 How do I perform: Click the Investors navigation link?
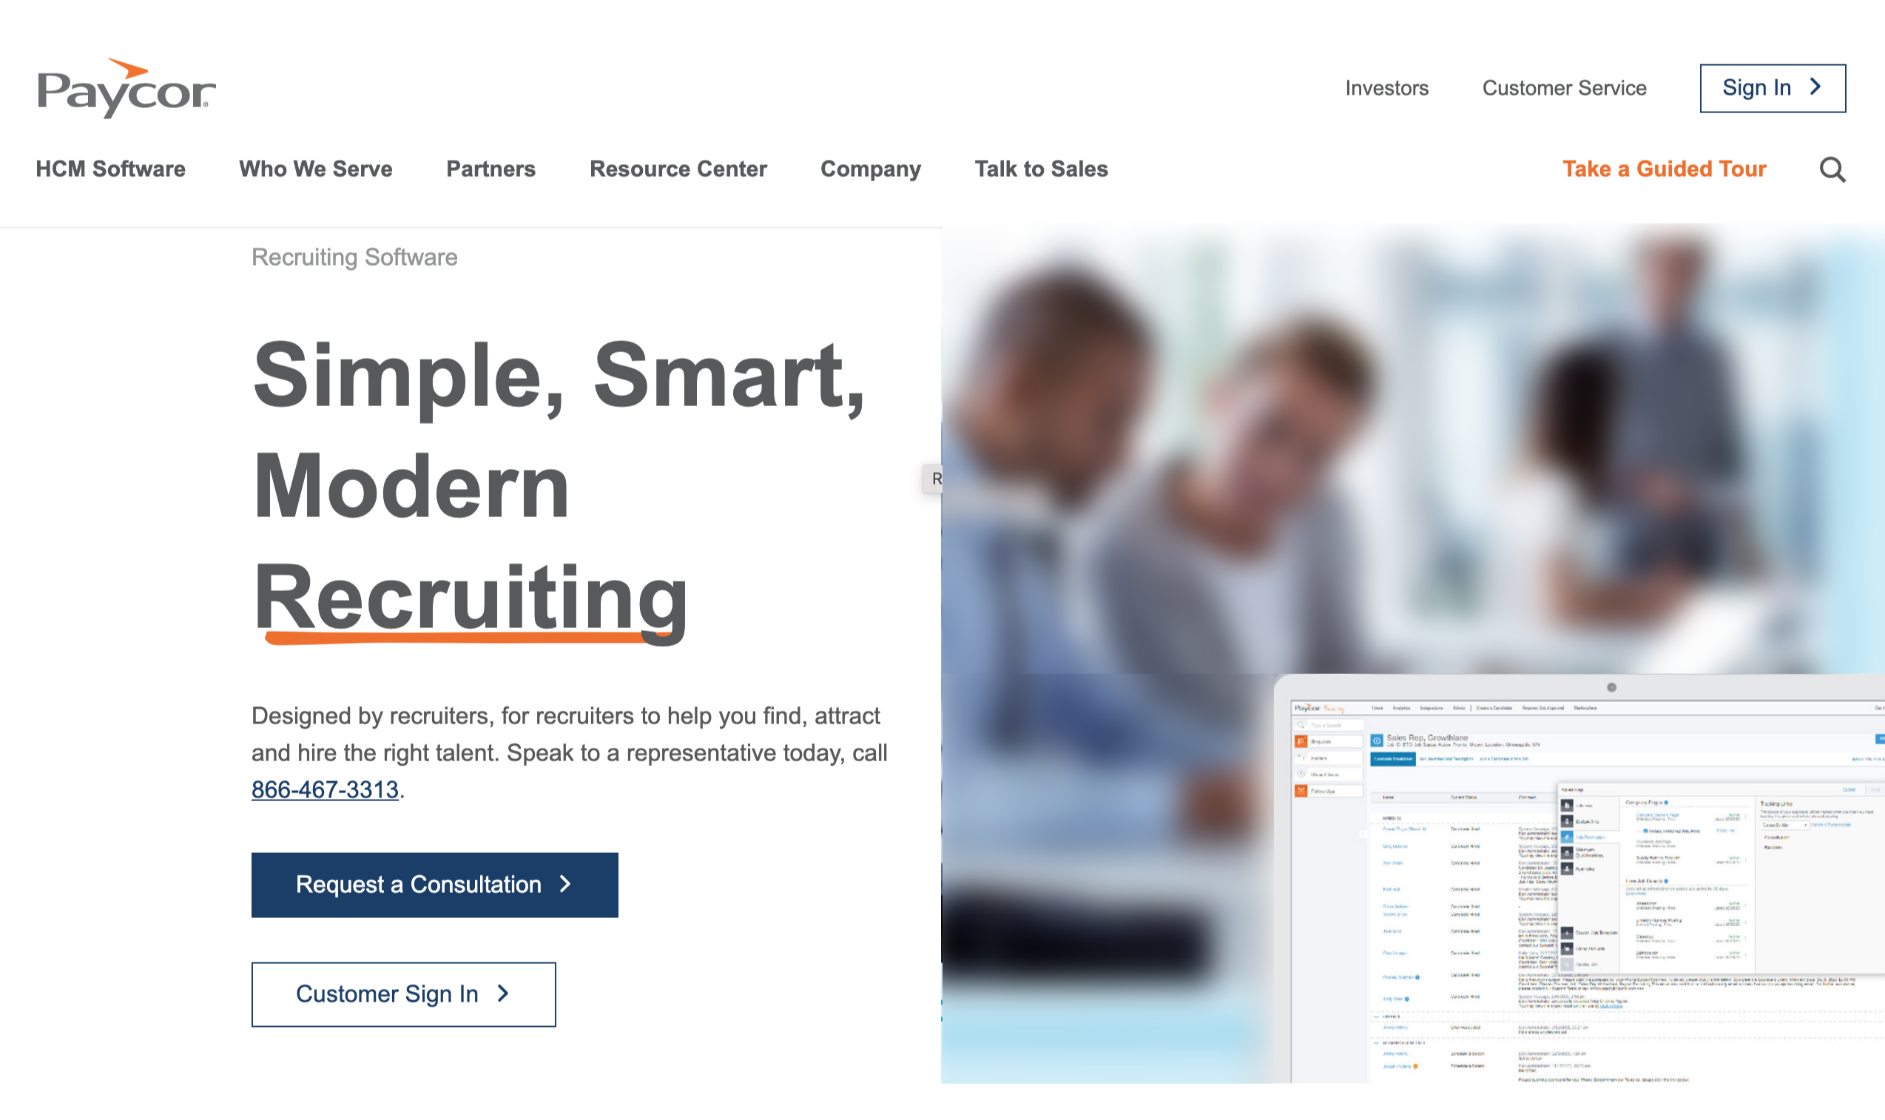pyautogui.click(x=1386, y=88)
